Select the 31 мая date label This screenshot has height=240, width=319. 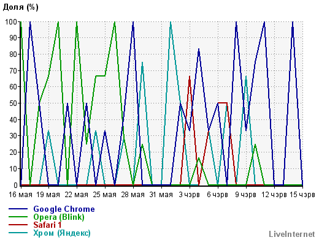pyautogui.click(x=161, y=195)
